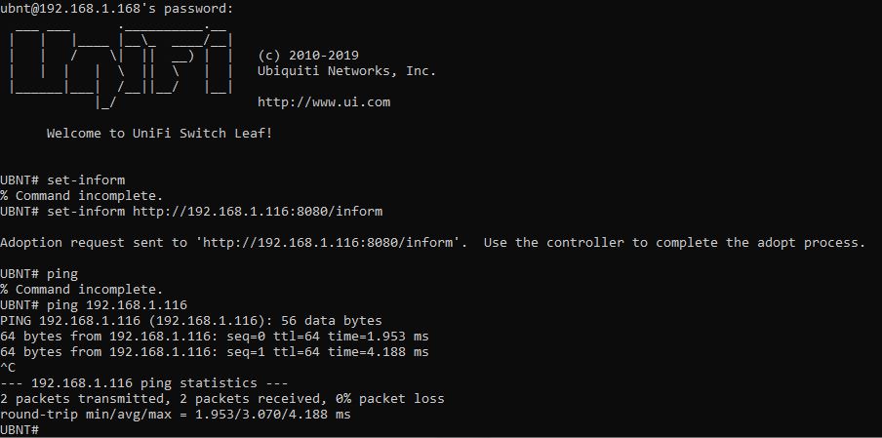The image size is (882, 438).
Task: Click the "Command incomplete" message under set-inform
Action: pyautogui.click(x=81, y=196)
